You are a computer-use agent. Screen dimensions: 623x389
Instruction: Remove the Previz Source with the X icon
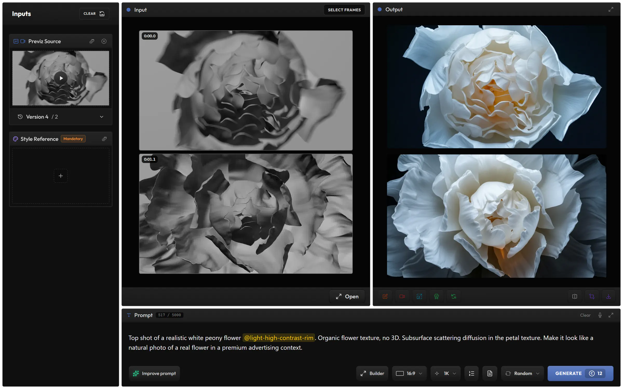click(104, 41)
